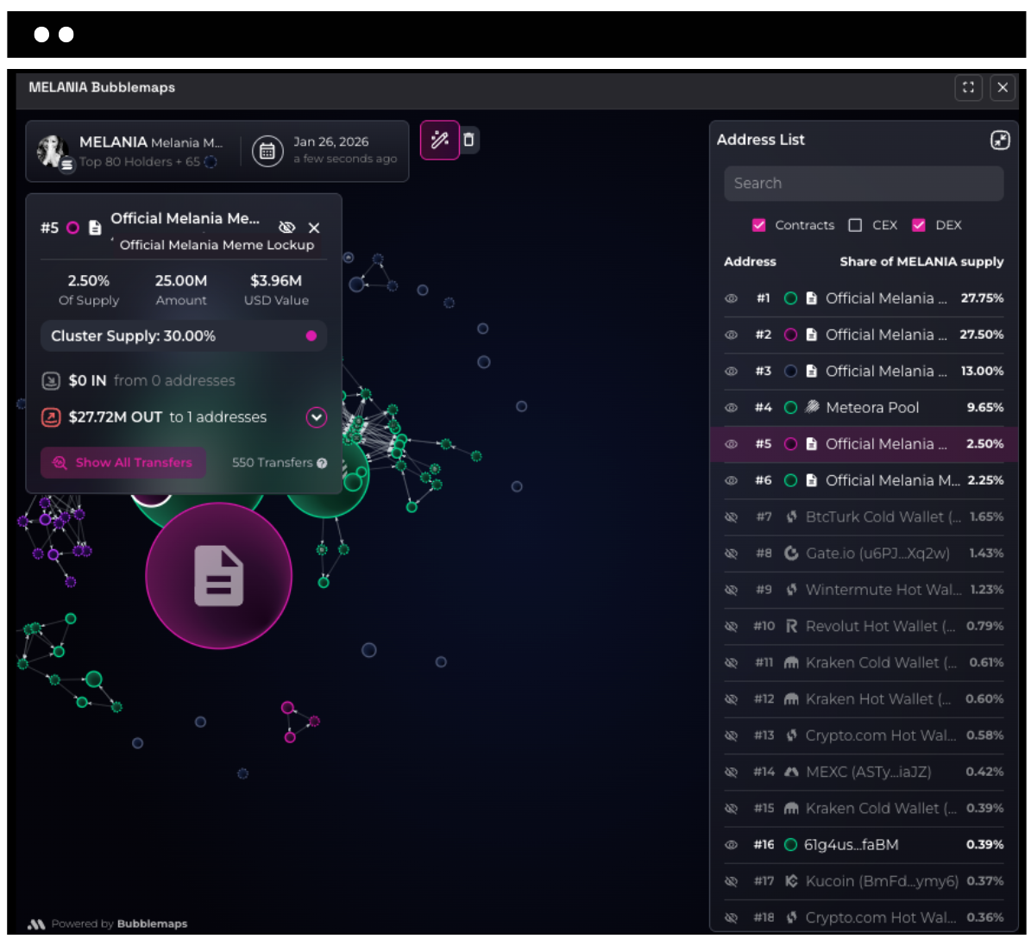
Task: Enter fullscreen mode for Bubblemaps
Action: pos(968,87)
